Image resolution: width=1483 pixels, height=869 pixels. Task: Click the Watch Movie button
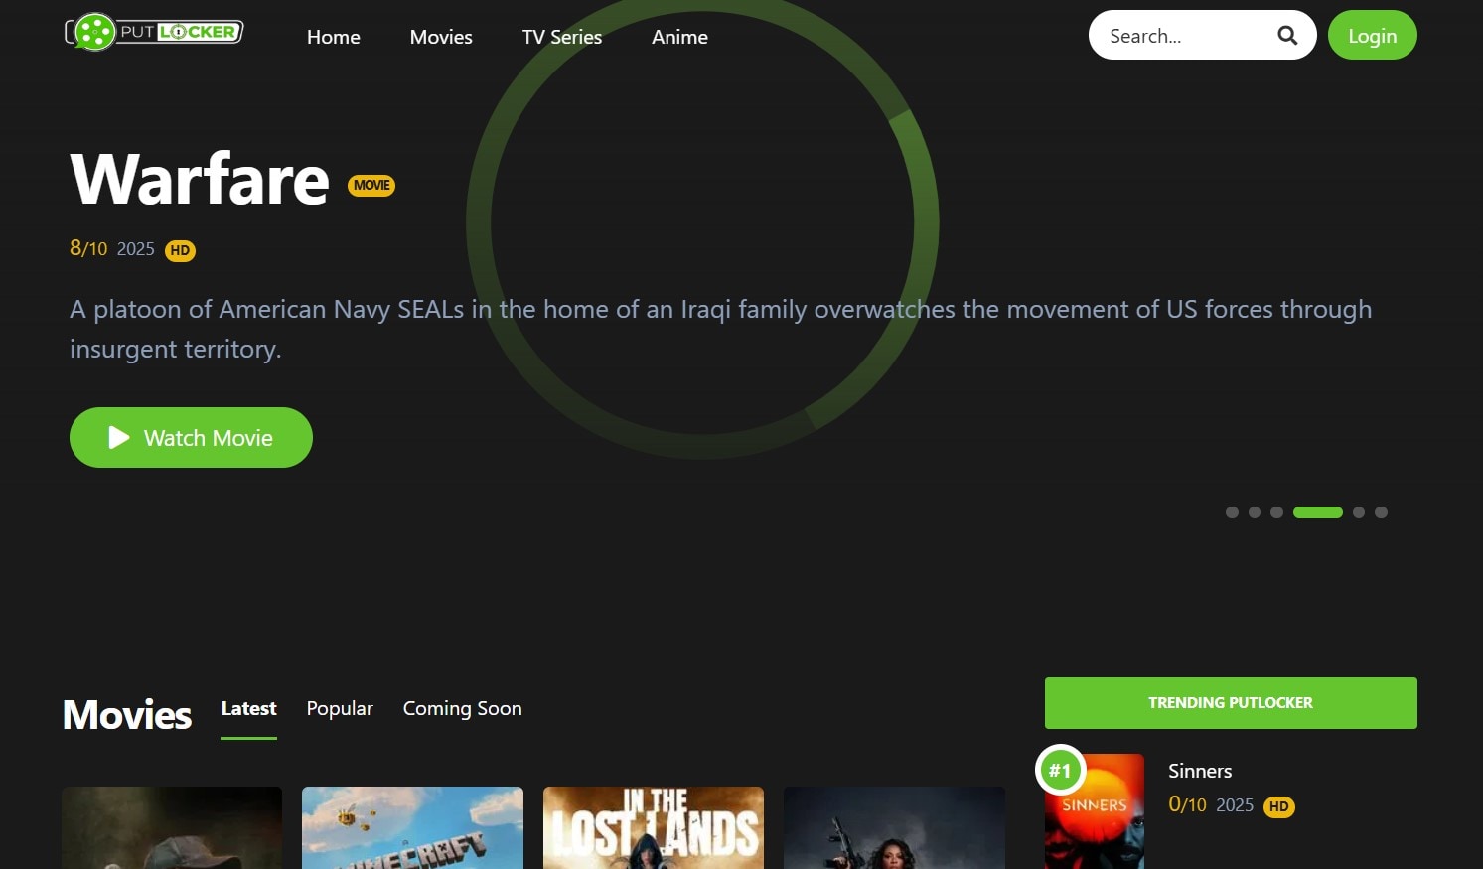coord(191,437)
